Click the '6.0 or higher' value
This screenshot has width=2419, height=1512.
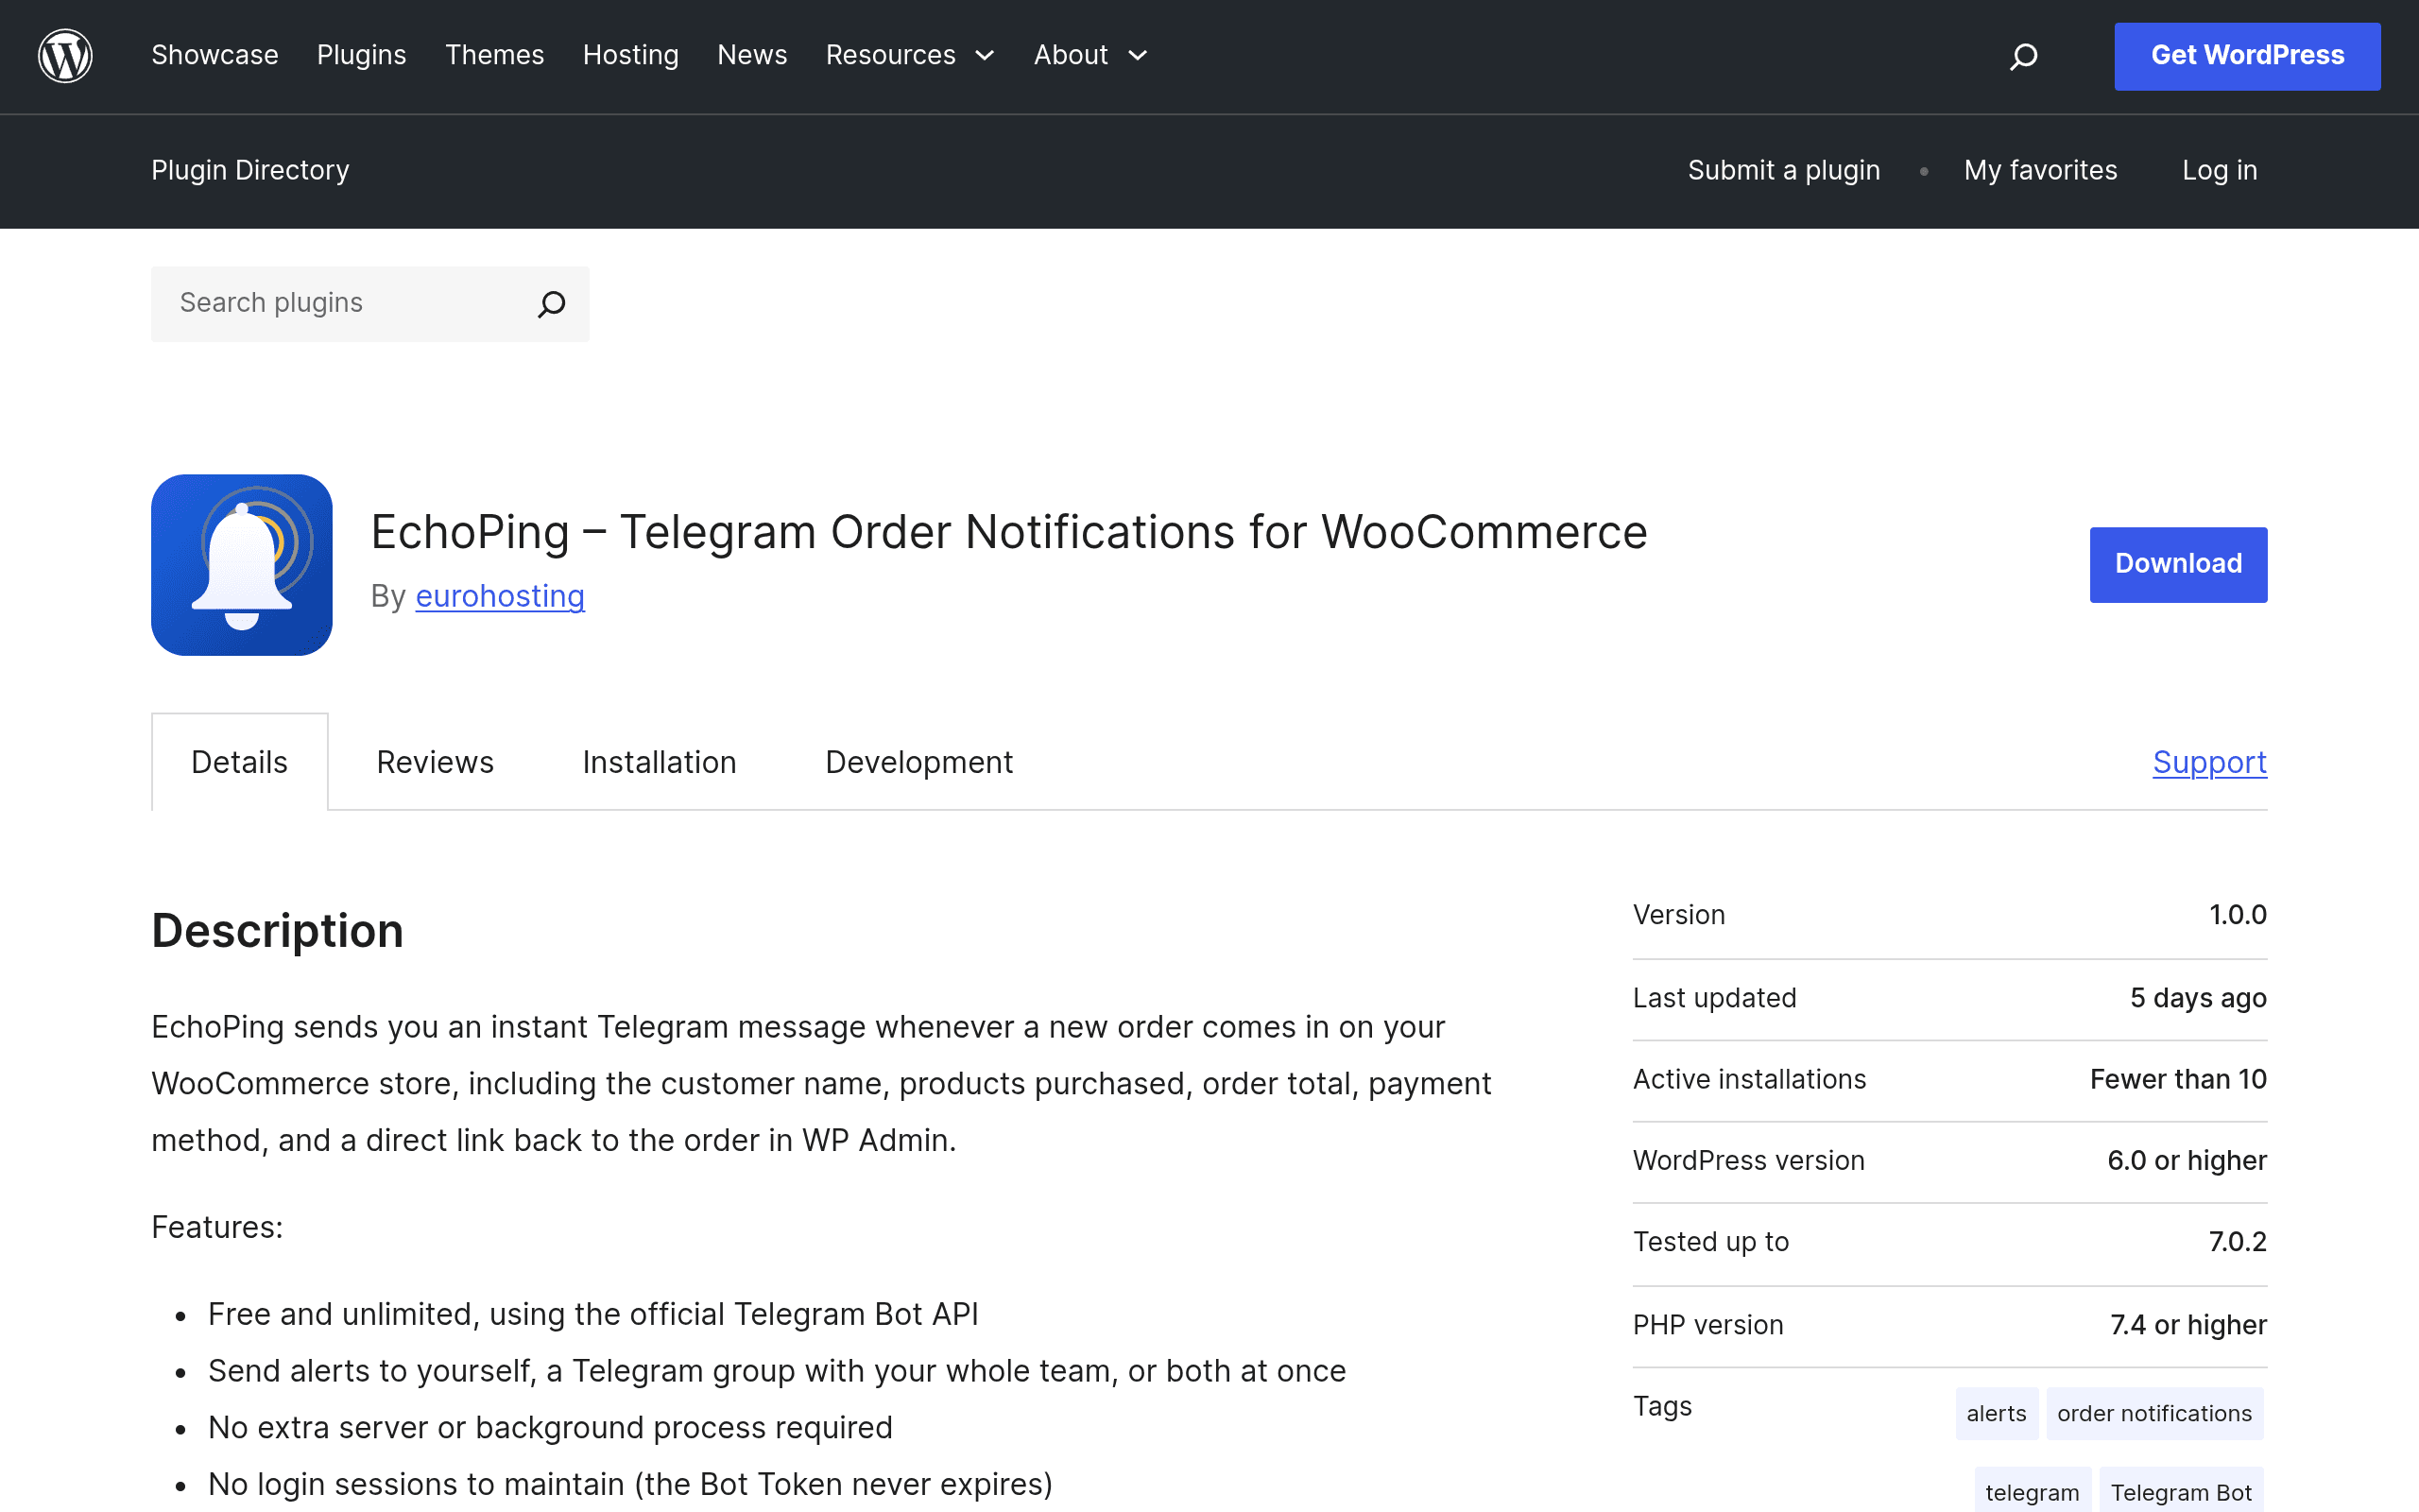click(2187, 1160)
